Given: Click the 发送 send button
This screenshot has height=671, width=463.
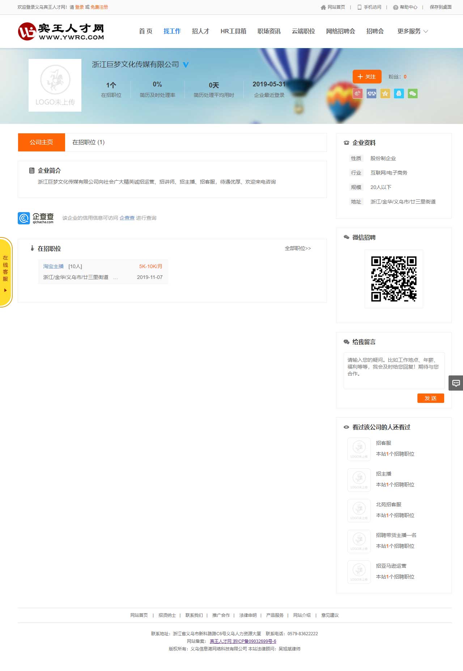Looking at the screenshot, I should click(x=430, y=398).
